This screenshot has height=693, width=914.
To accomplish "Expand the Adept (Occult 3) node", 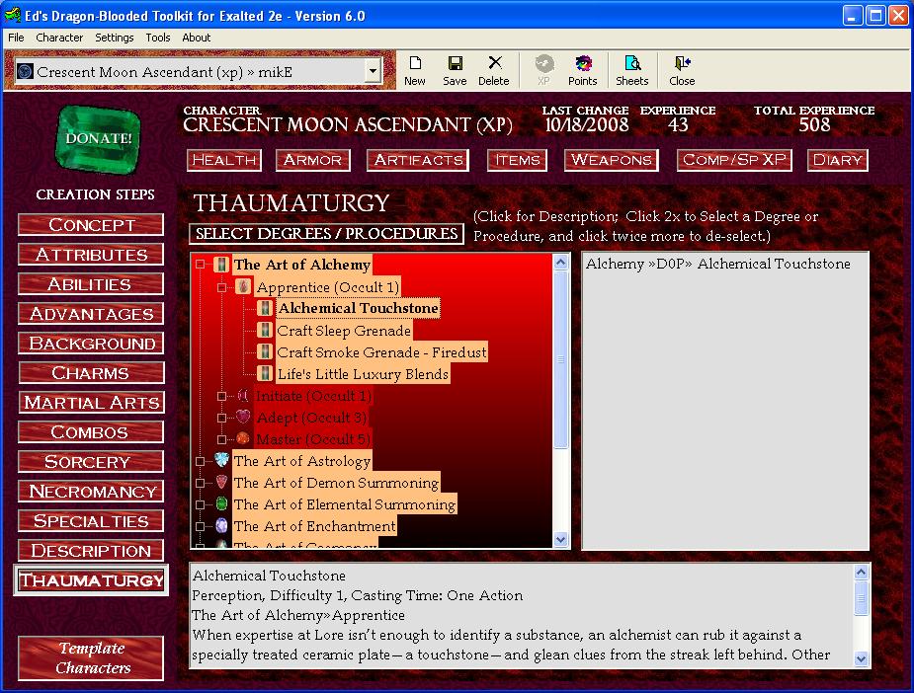I will coord(221,418).
